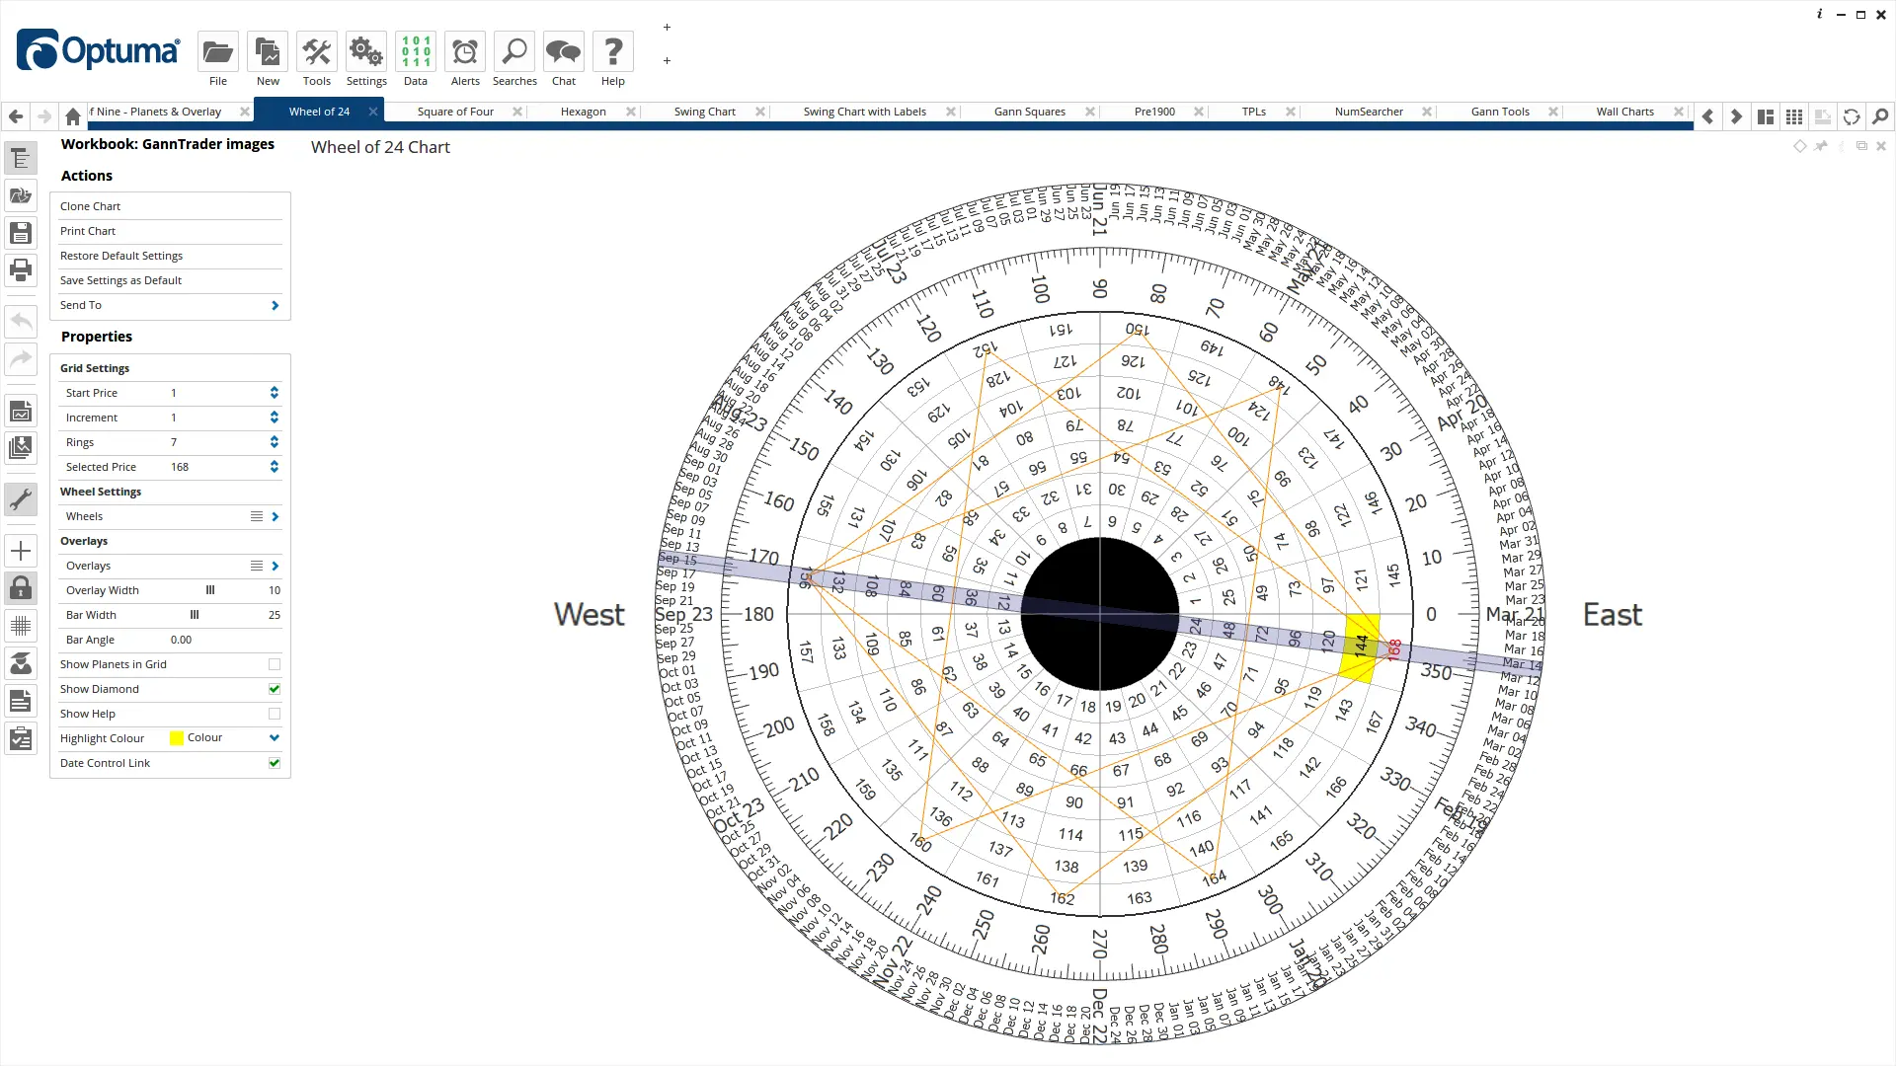Click the document notes sidebar icon

(21, 701)
